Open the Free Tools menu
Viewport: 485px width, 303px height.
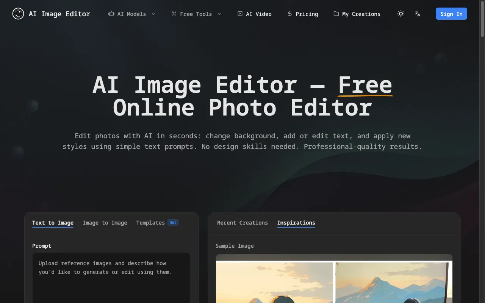point(196,14)
